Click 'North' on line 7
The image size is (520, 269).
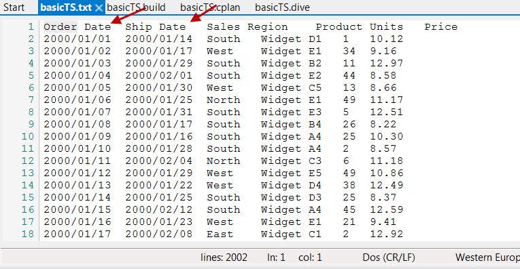[x=223, y=100]
